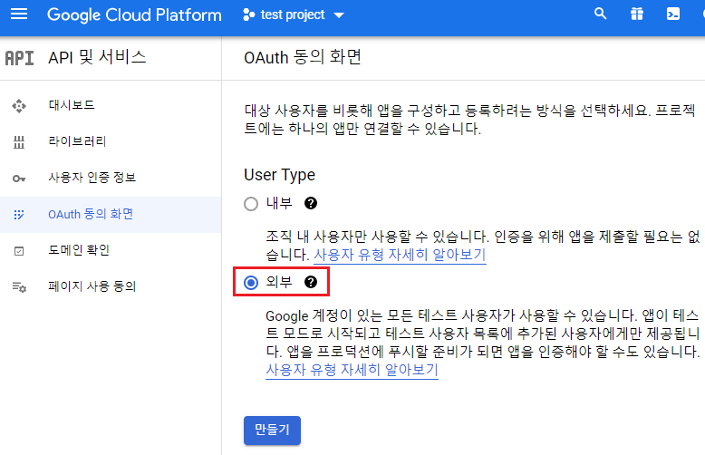This screenshot has width=705, height=455.
Task: Open the 라이브러리 menu item
Action: 111,141
